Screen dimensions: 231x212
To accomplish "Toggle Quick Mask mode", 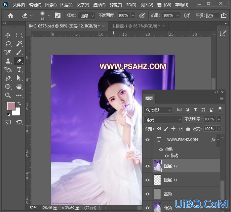I will click(8, 122).
